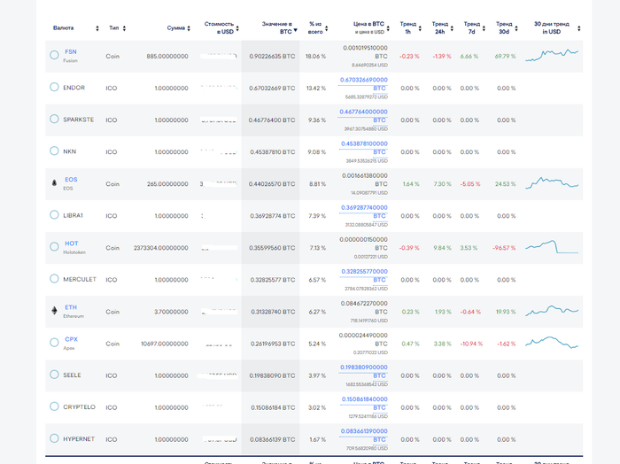Select HYPERNET value 0.08366139 BTC
The image size is (620, 464).
(x=273, y=439)
